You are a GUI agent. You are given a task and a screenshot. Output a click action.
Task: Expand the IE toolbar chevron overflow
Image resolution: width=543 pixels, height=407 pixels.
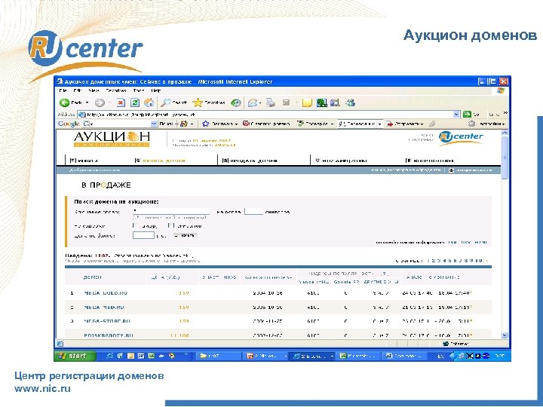coord(505,113)
